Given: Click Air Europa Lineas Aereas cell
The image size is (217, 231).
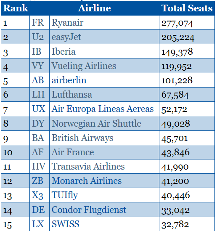Looking at the screenshot, I should [x=104, y=109].
